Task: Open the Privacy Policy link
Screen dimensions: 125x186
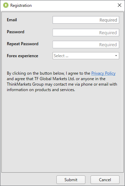Action: 103,73
